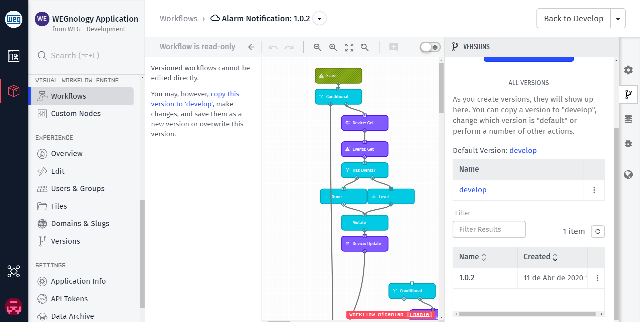The height and width of the screenshot is (322, 640).
Task: Open Experience Versions in sidebar
Action: click(65, 241)
